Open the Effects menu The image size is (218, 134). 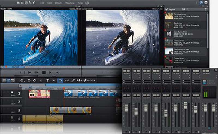click(x=58, y=3)
